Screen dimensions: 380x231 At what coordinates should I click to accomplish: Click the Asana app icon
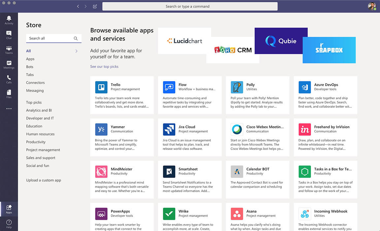point(237,214)
